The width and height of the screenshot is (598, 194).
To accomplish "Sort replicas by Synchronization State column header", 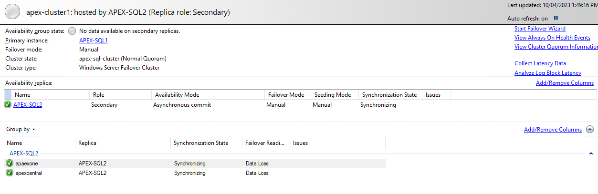I will 389,95.
